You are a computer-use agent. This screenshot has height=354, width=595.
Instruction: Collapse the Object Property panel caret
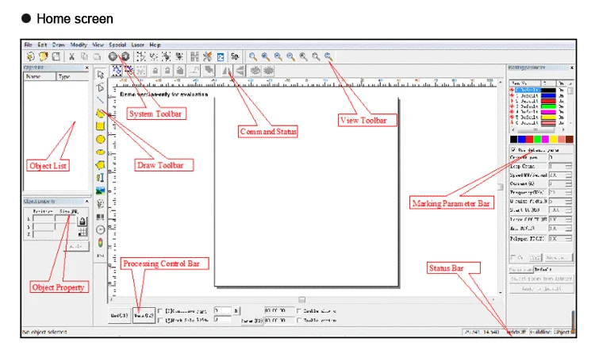(87, 202)
